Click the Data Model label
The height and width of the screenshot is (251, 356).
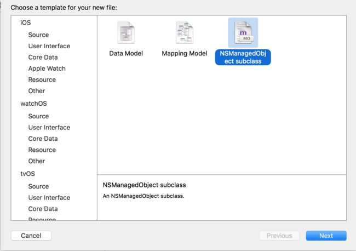(126, 53)
